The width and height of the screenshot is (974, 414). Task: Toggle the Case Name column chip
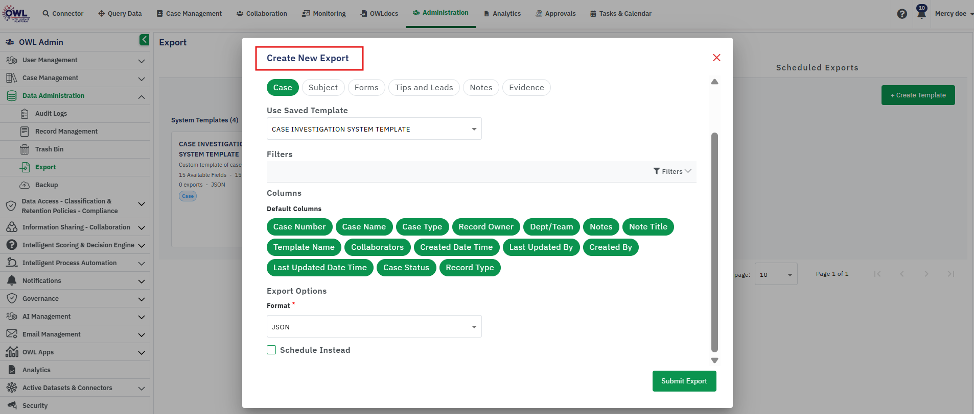click(364, 227)
